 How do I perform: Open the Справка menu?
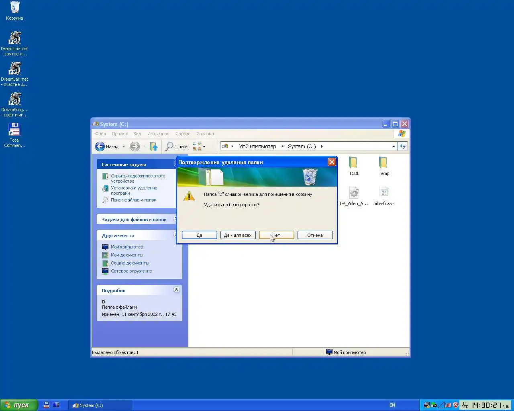coord(205,134)
